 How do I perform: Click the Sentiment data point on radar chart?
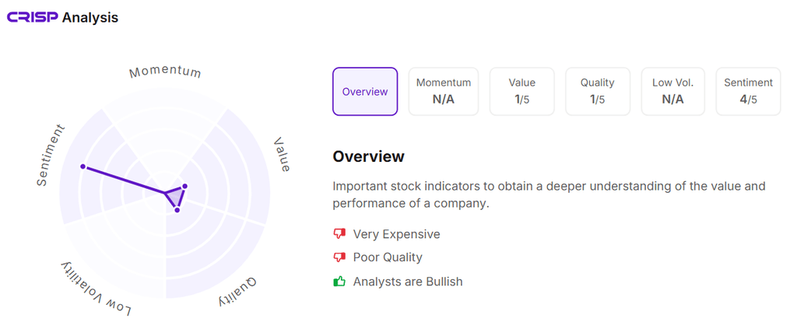(x=83, y=167)
